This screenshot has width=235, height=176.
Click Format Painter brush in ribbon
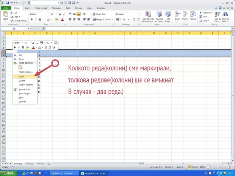(x=11, y=21)
